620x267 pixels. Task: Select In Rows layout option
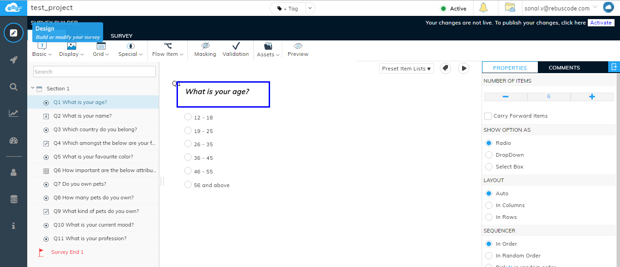[x=489, y=217]
